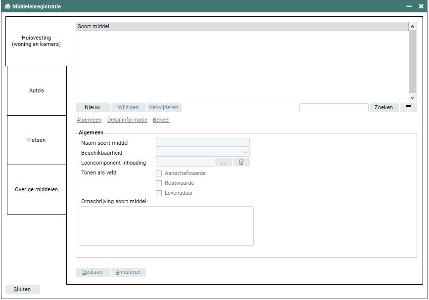Tick the Restwaarde checkbox

tap(159, 183)
